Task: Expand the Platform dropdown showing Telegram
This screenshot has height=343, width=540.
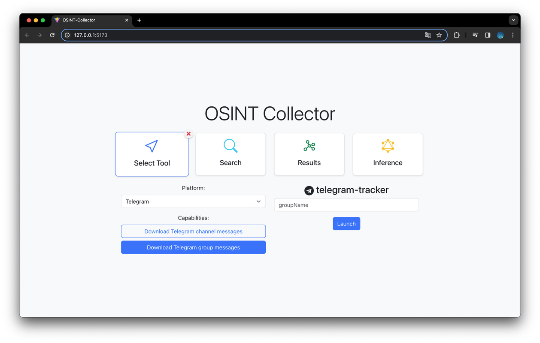Action: click(x=193, y=202)
